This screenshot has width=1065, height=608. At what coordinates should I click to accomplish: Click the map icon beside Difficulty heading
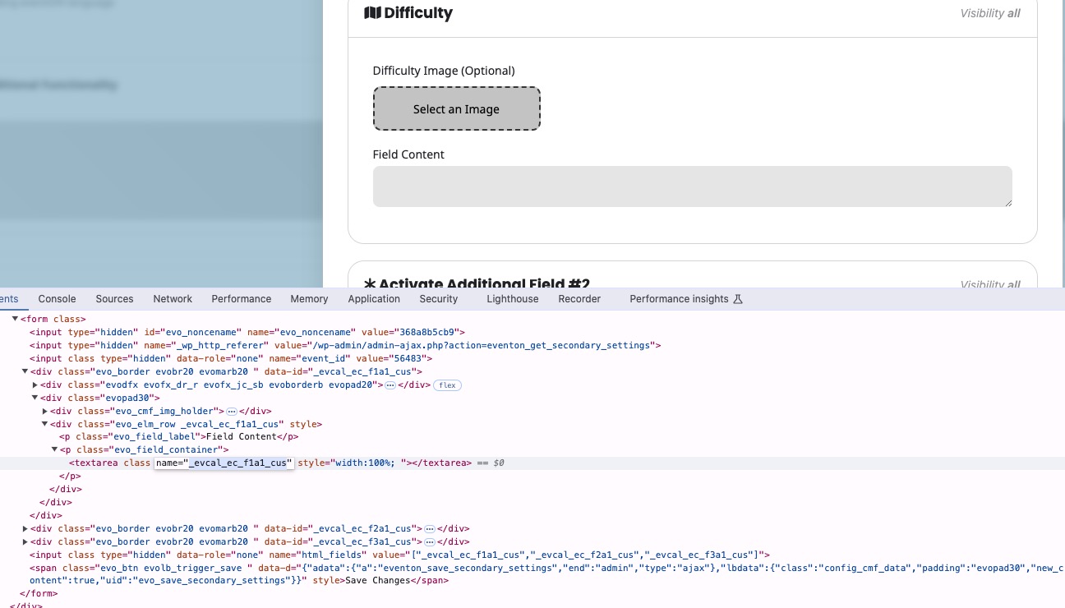coord(372,13)
